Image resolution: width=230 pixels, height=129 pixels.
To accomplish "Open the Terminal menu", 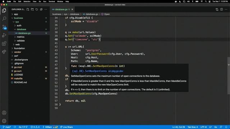I will coord(52,1).
